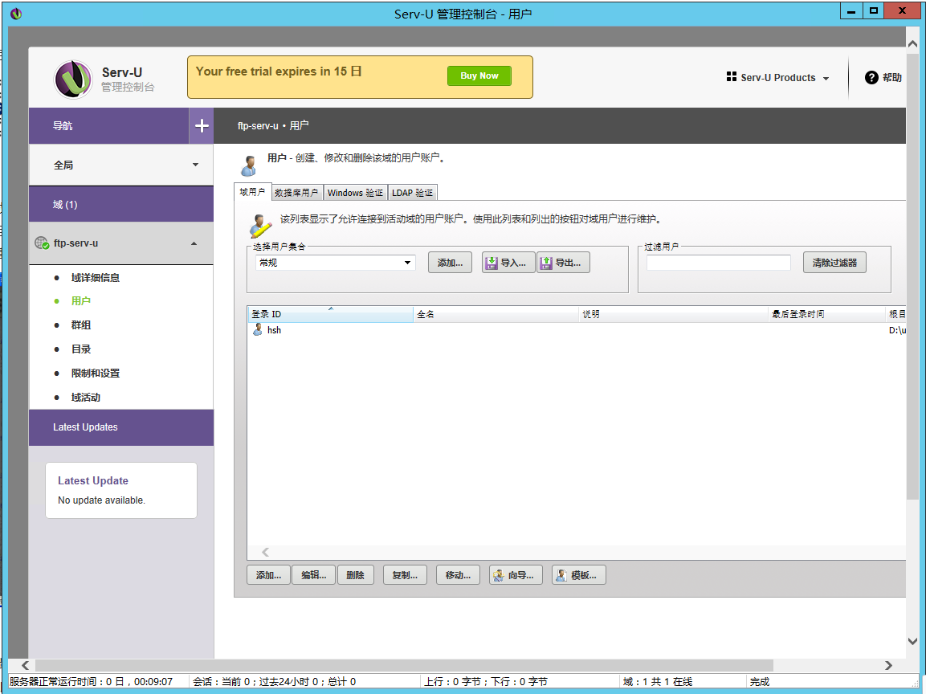Select 用户 in the navigation list
Screen dimensions: 926x694
click(81, 301)
